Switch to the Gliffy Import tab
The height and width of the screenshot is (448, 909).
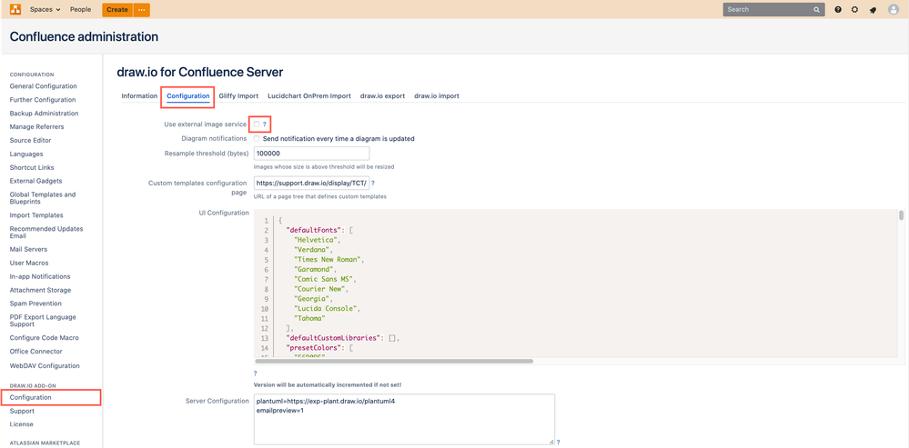point(238,95)
